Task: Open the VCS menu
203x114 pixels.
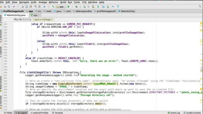Action: point(84,2)
